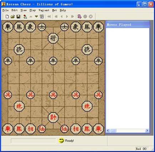Open the Net menu

coord(55,10)
